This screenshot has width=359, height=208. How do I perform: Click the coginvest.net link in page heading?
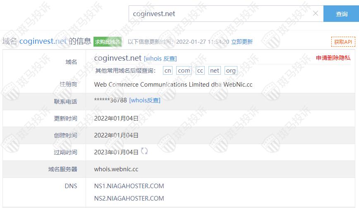tap(43, 41)
